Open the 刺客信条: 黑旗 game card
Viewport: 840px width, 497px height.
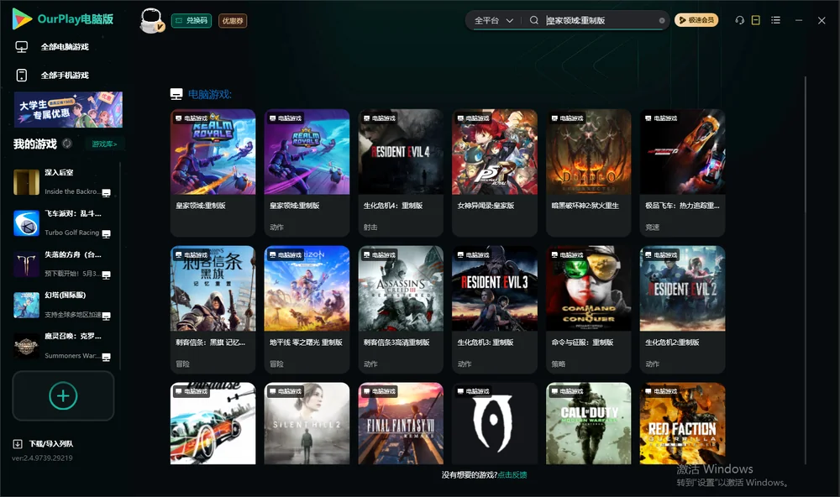[213, 310]
